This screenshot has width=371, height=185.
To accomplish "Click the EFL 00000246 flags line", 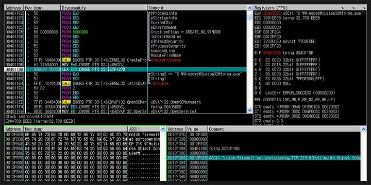I will 295,100.
